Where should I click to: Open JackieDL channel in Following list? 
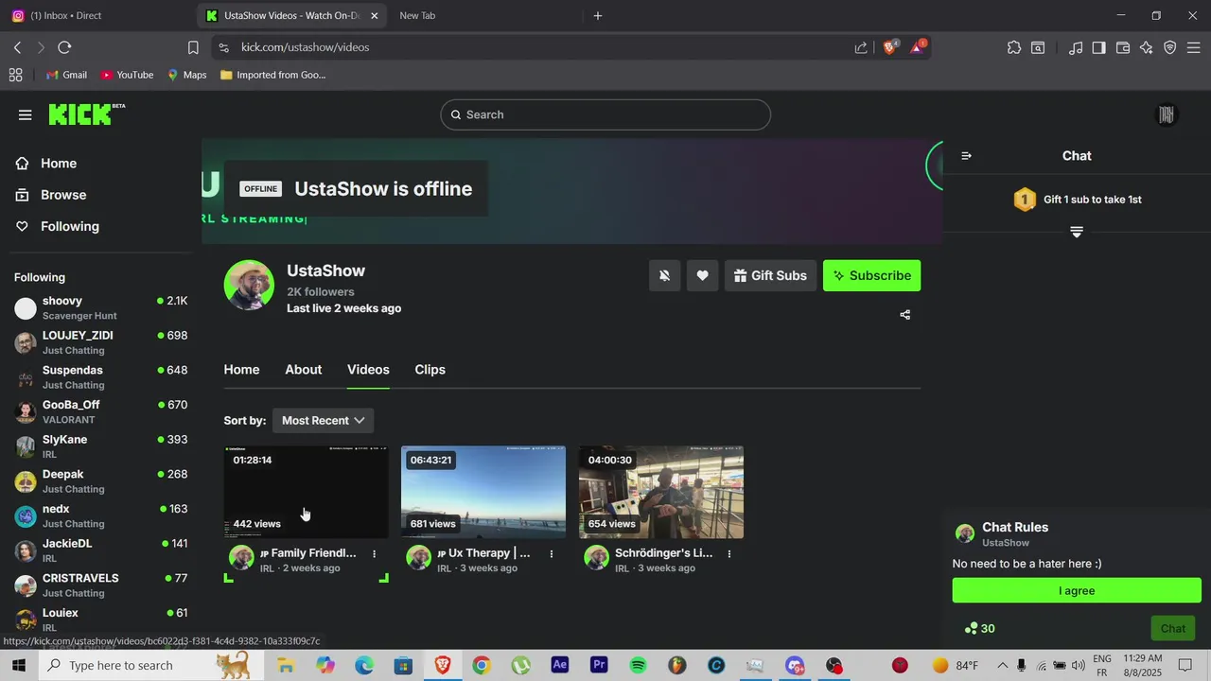point(101,550)
